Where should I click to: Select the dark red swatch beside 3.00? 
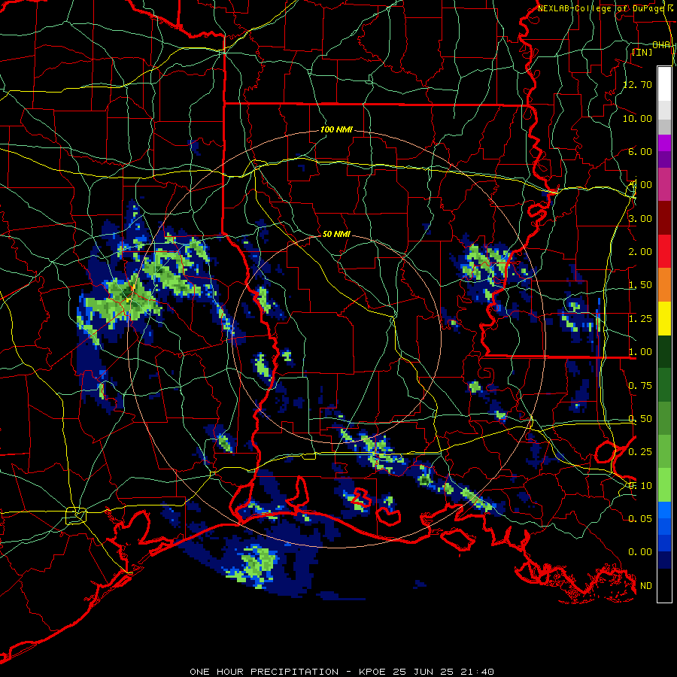pos(664,218)
